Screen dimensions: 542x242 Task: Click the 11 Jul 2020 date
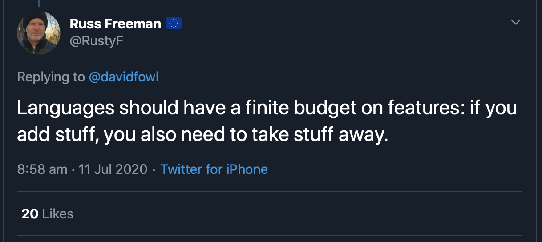click(113, 169)
